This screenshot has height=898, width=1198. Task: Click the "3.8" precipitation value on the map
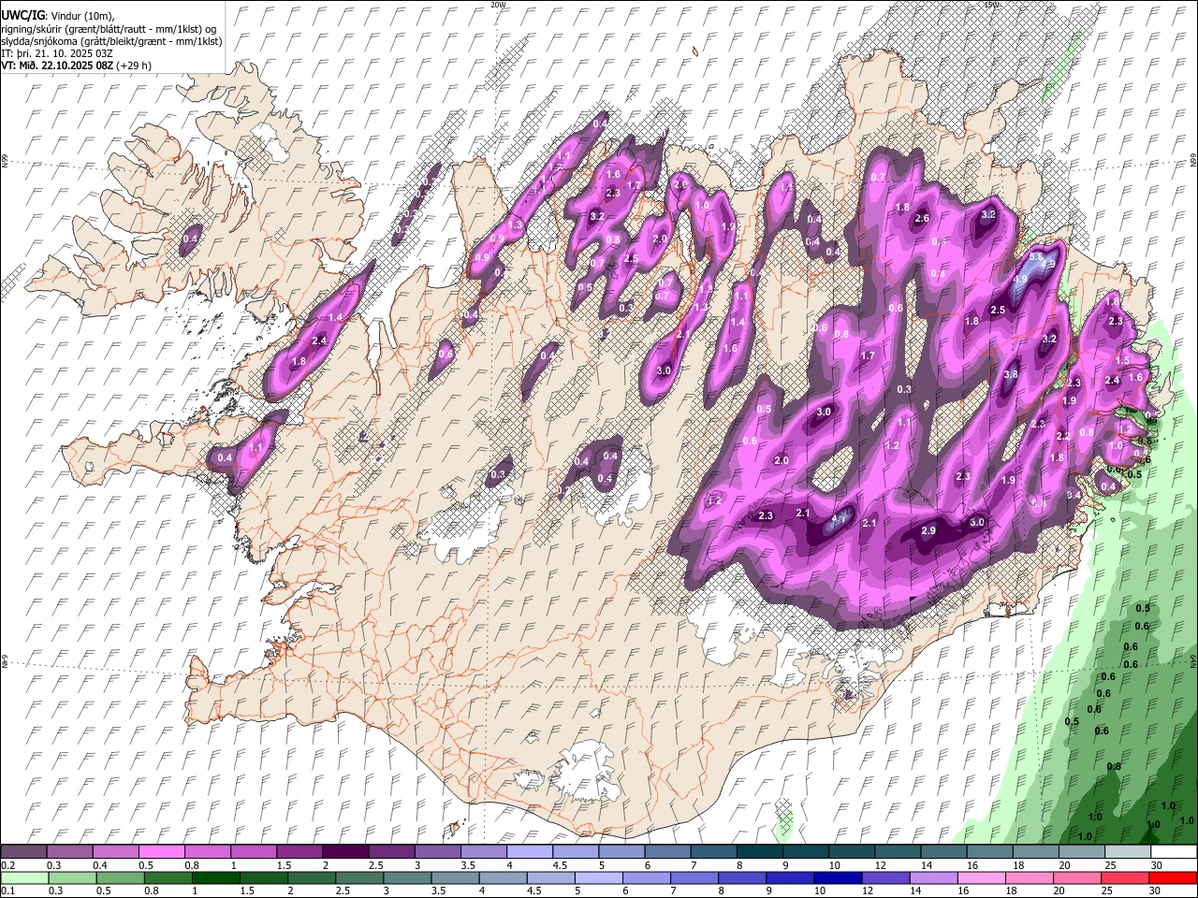[1011, 374]
